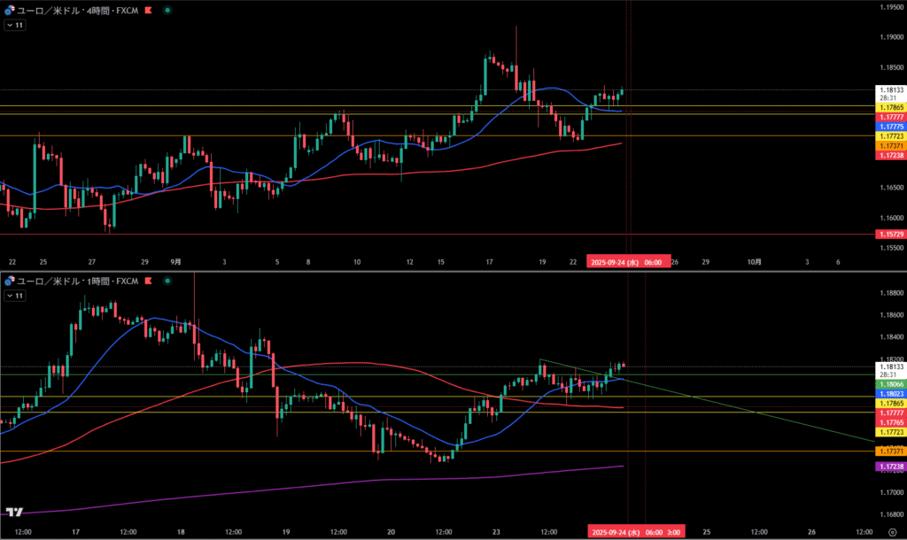
Task: Click the green market status dot on 4-hour chart
Action: click(168, 10)
